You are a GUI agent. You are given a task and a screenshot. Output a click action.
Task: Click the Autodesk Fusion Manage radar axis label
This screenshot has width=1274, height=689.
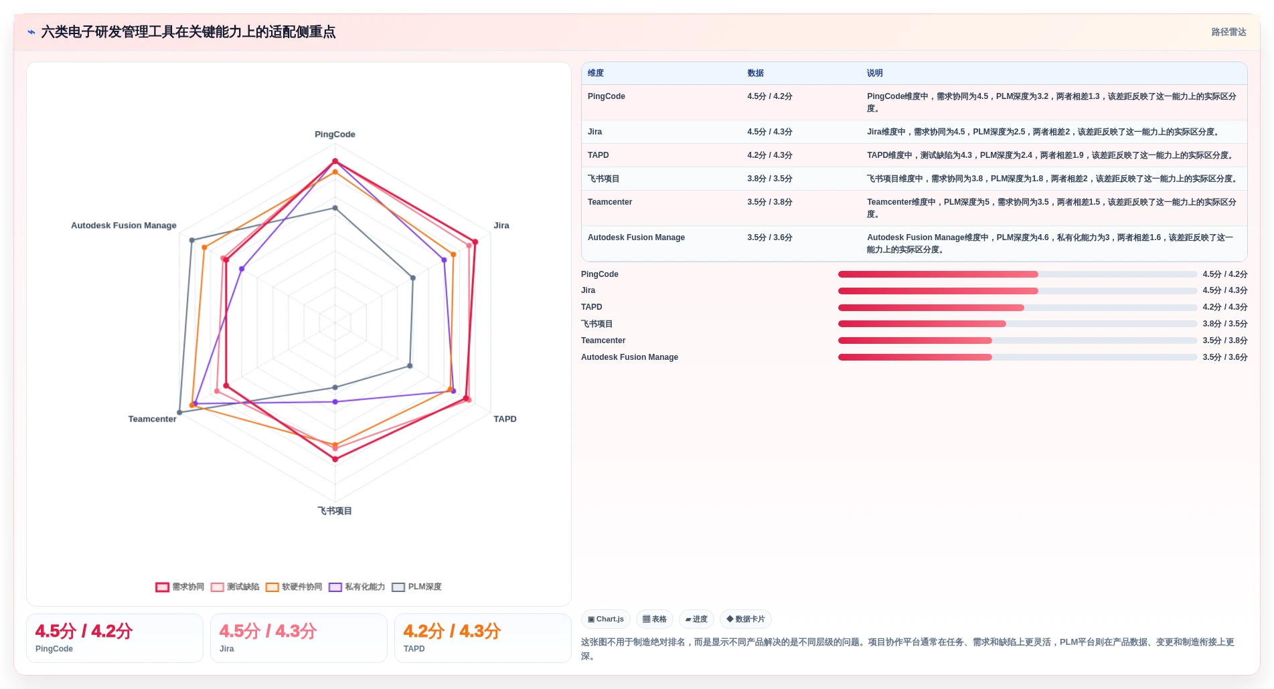coord(124,225)
